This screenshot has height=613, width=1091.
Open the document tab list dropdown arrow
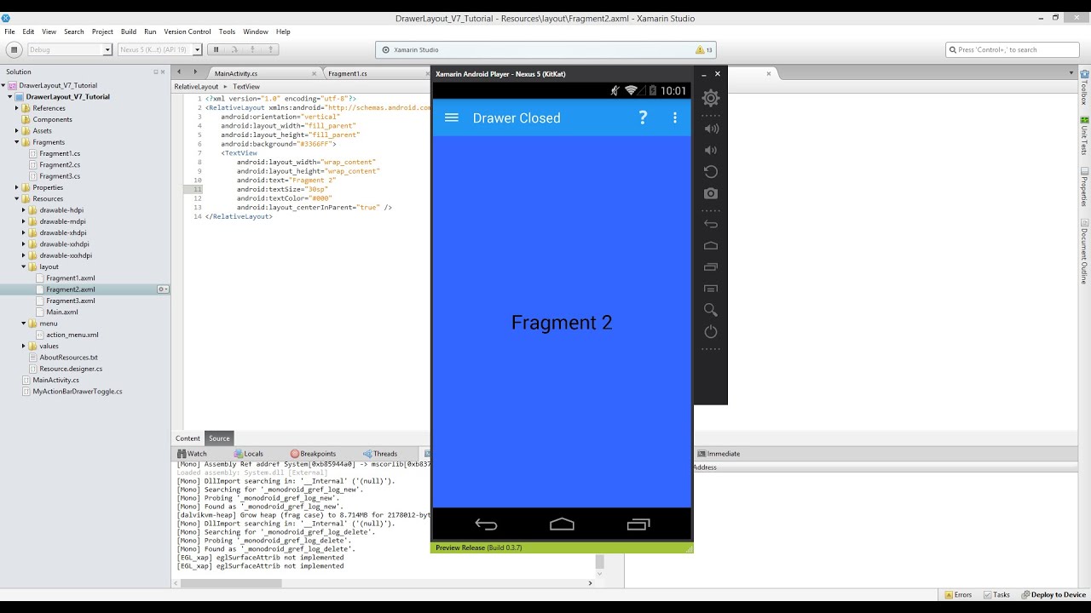click(1071, 73)
